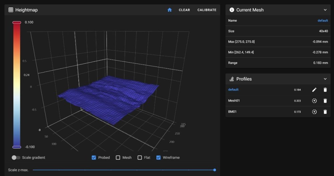Click the BM01 value 0.173
The width and height of the screenshot is (334, 176).
(297, 112)
